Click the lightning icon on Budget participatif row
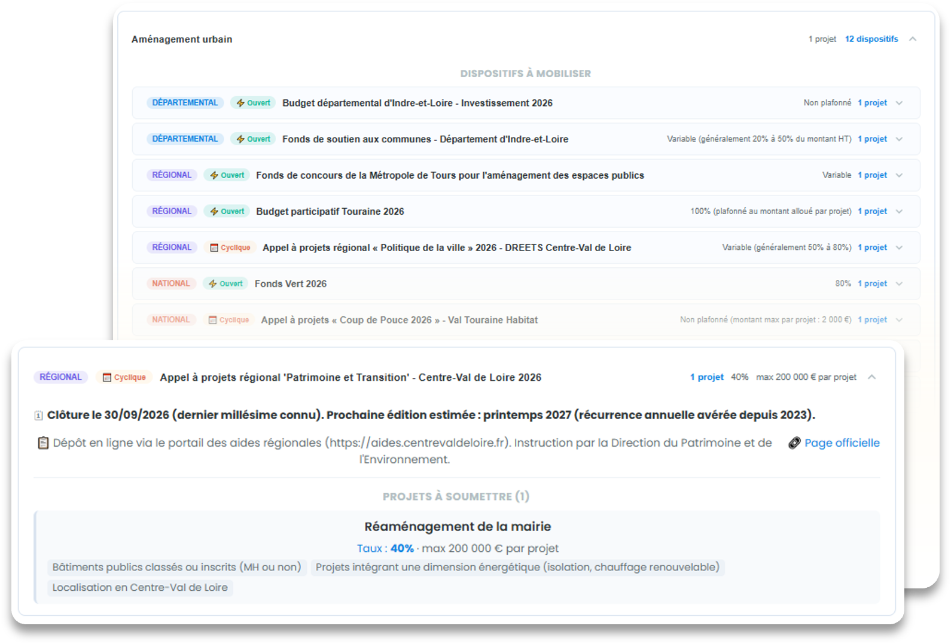951x644 pixels. pyautogui.click(x=214, y=212)
